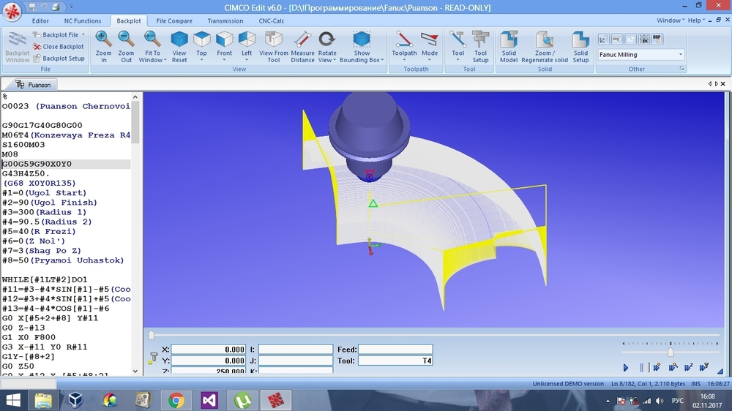
Task: Select Measure Distance tool
Action: coord(302,47)
